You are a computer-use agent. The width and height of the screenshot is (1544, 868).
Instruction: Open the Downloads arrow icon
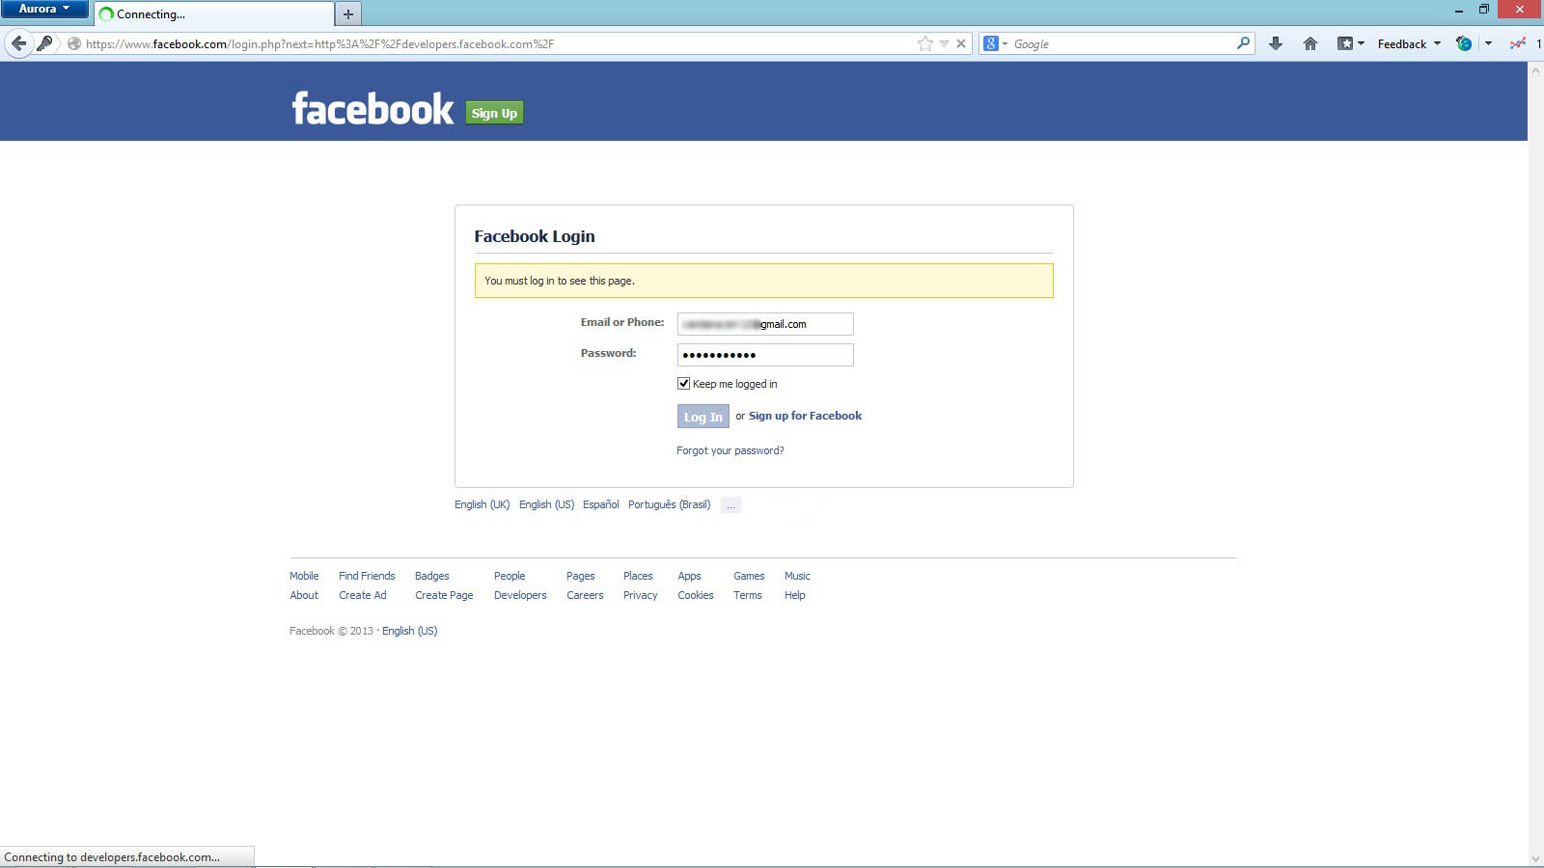coord(1276,43)
